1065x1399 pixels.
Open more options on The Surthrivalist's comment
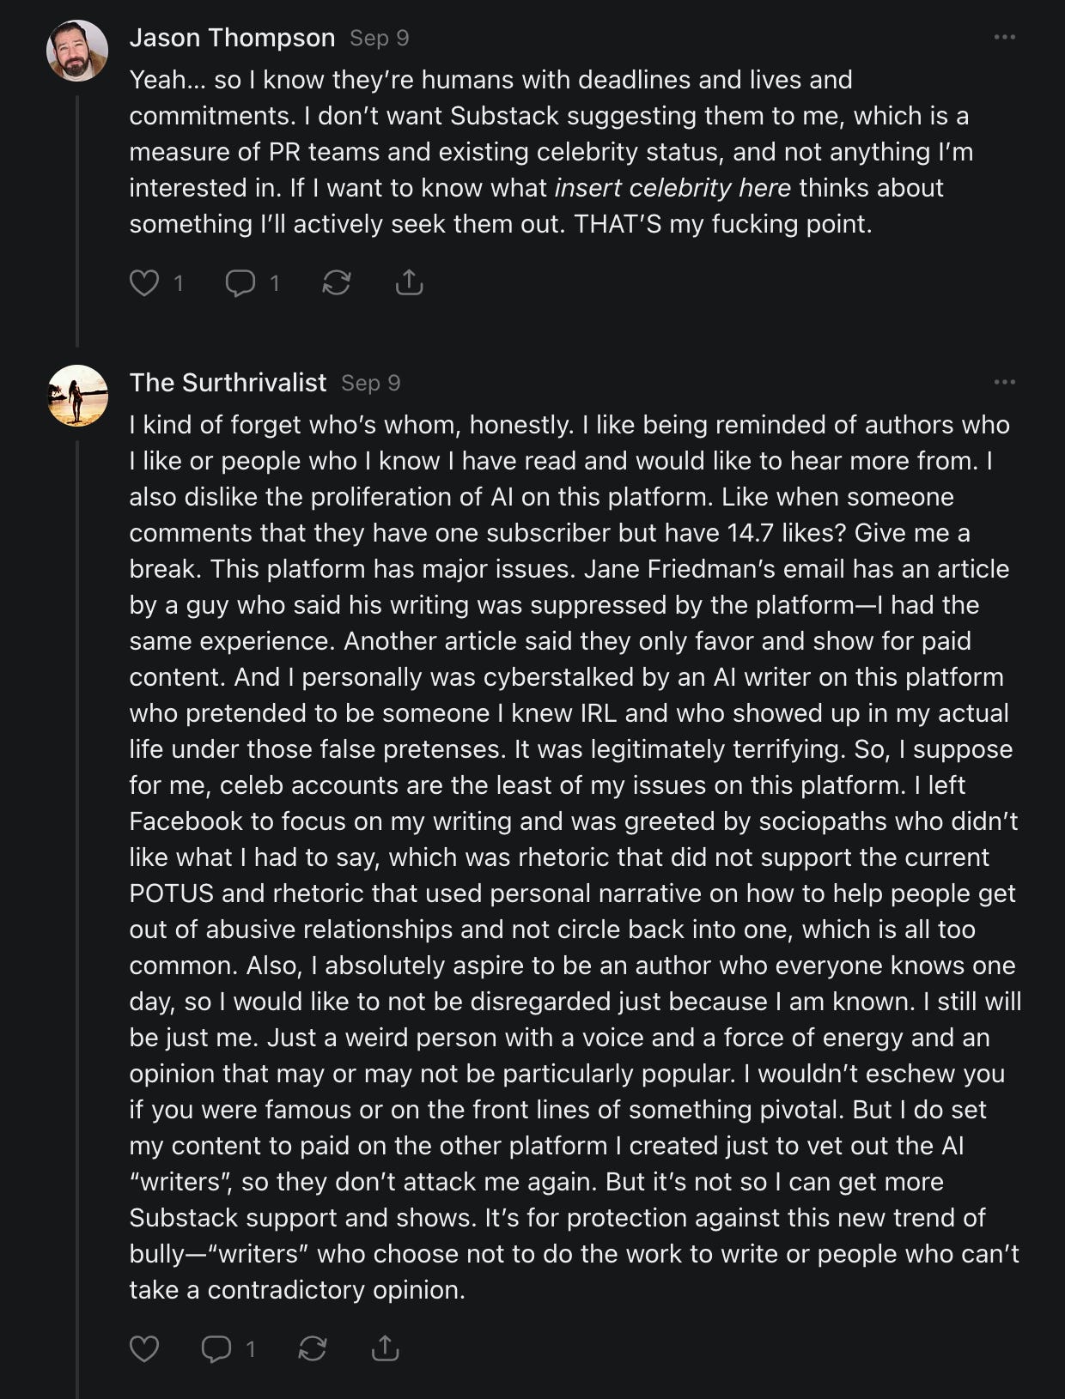click(1004, 383)
